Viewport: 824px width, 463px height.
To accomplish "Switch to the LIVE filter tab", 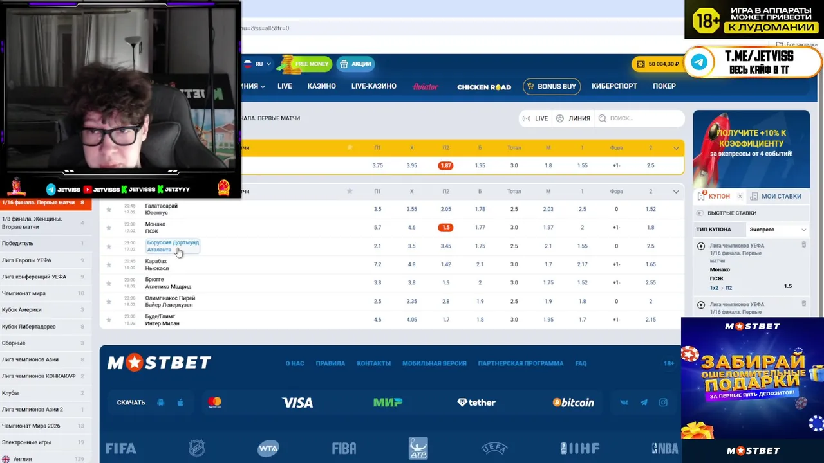I will point(535,118).
